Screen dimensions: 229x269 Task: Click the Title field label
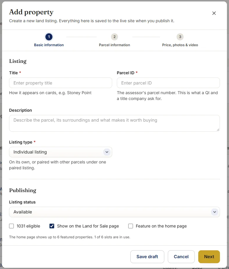coord(13,73)
